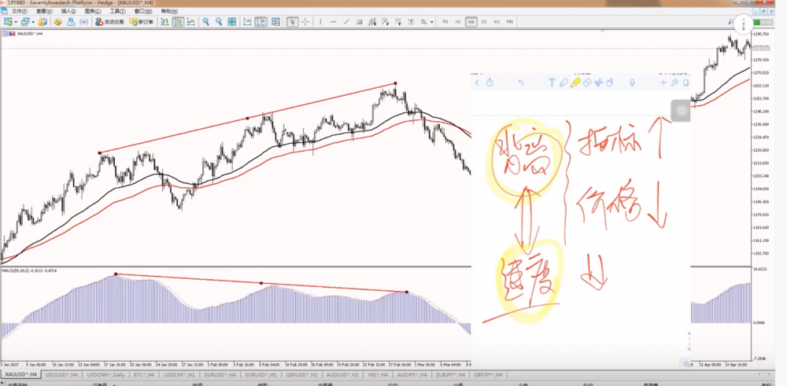The image size is (787, 386).
Task: Switch to EURUSD^,H4 chart tab
Action: tap(220, 374)
